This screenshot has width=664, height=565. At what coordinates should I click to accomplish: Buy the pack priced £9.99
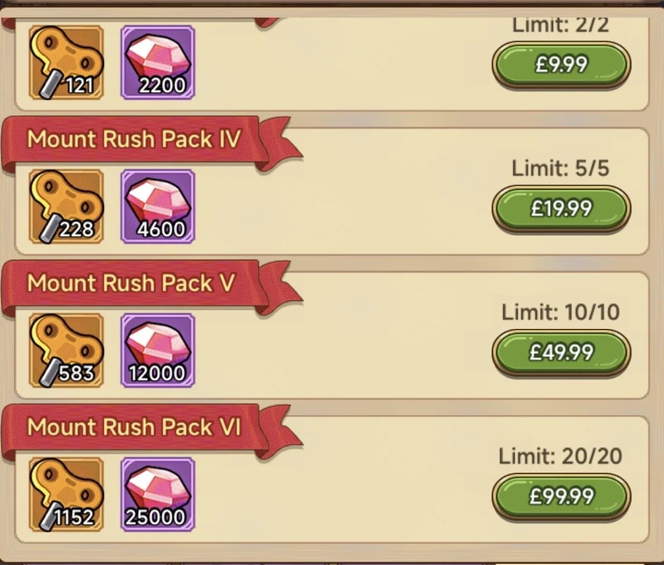[561, 65]
